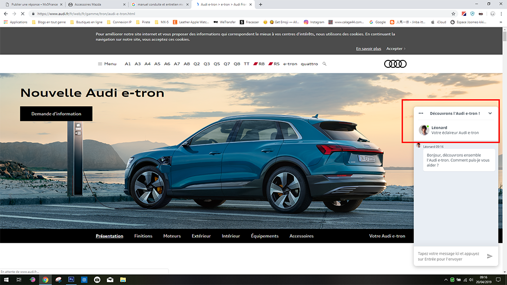Open the chat options three-dot icon
Viewport: 507px width, 285px height.
[421, 113]
